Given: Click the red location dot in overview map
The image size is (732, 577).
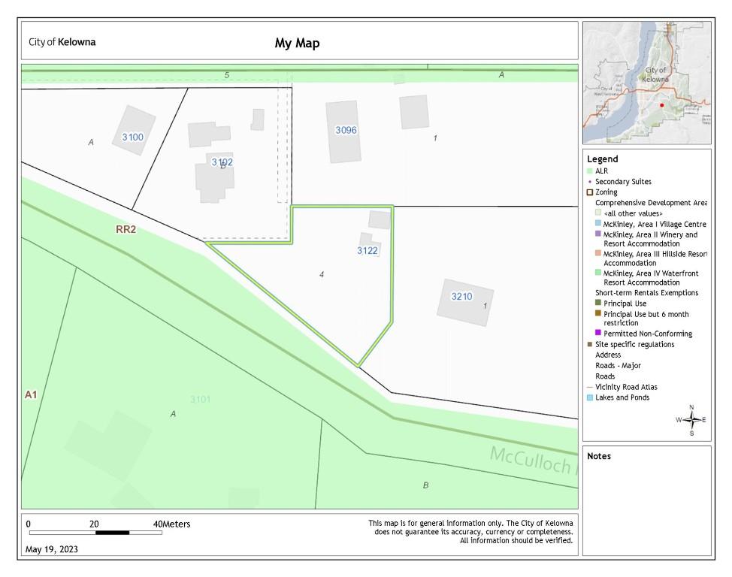Looking at the screenshot, I should (x=661, y=106).
